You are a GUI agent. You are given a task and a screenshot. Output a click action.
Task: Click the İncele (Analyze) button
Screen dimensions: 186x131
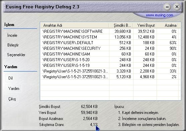coord(12,35)
